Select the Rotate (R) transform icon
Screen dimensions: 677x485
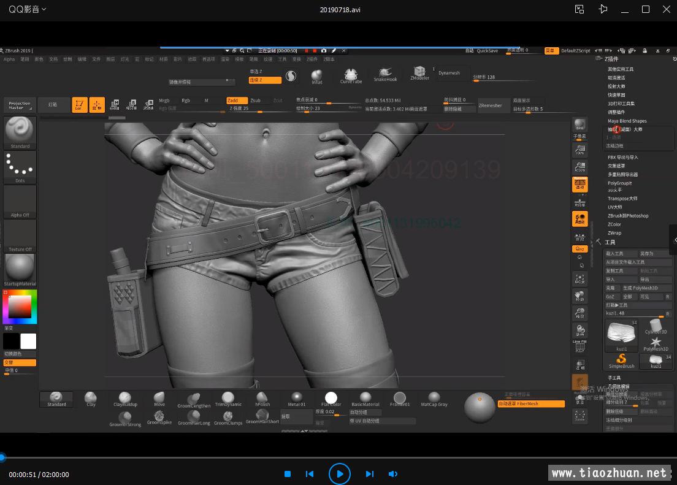(148, 104)
